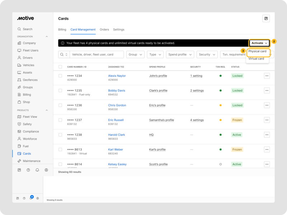Open the Spend profile filter dropdown
The height and width of the screenshot is (215, 287).
click(180, 54)
